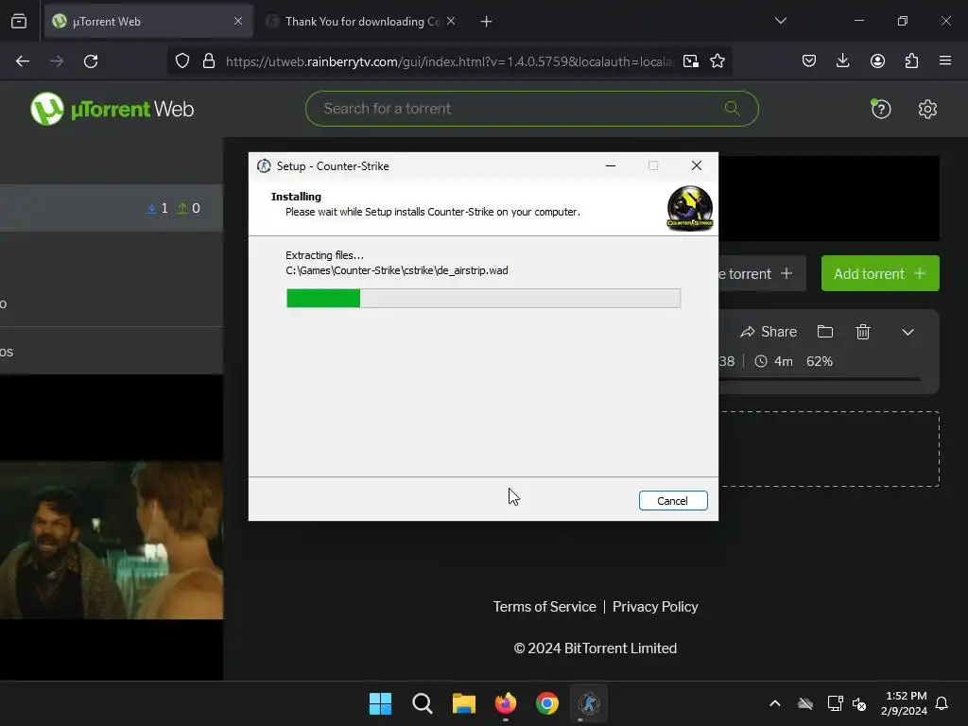Go back with browser back arrow

(23, 61)
